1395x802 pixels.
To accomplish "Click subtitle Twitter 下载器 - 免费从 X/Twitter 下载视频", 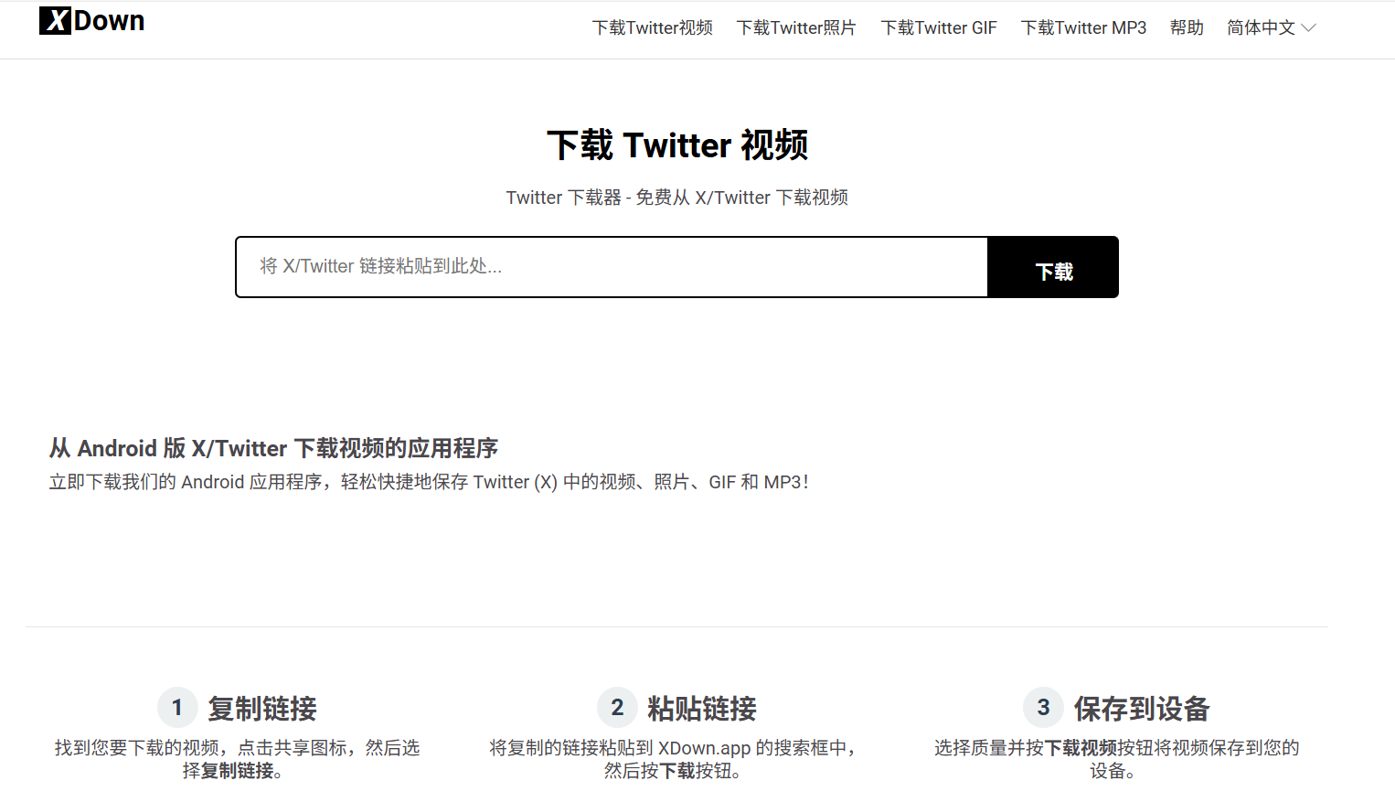I will tap(677, 198).
